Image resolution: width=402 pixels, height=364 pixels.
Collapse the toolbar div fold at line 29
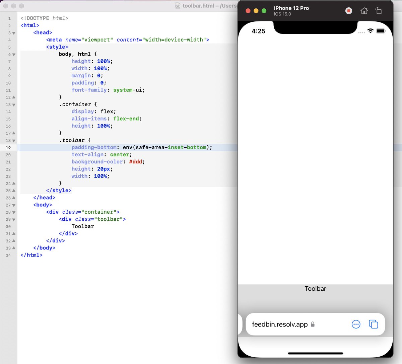click(14, 219)
